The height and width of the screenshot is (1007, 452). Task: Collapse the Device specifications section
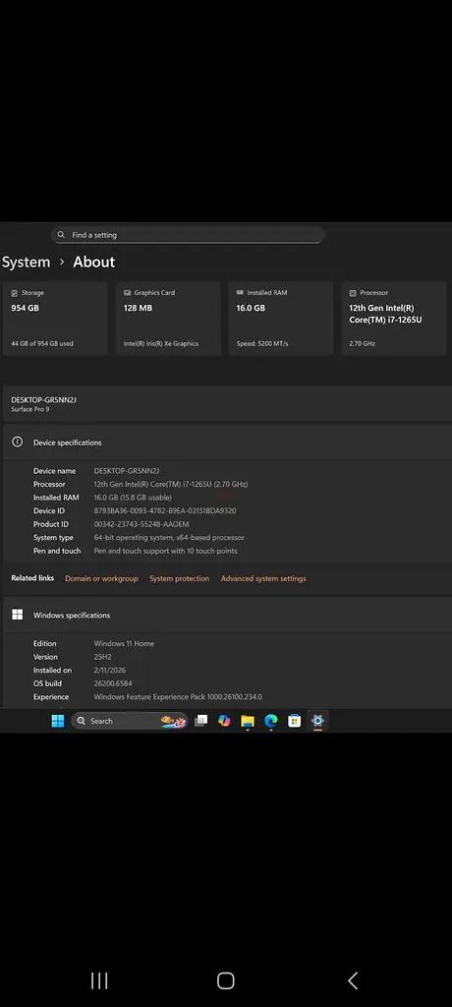coord(225,443)
